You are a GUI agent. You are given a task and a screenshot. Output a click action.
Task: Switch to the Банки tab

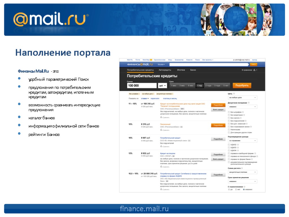[x=193, y=70]
